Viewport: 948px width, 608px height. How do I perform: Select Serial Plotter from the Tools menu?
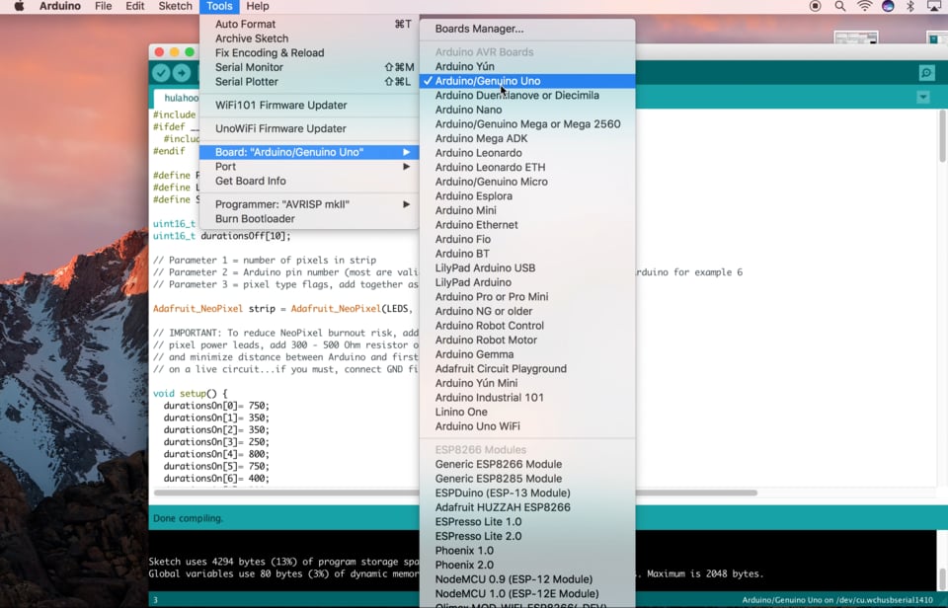pyautogui.click(x=247, y=82)
